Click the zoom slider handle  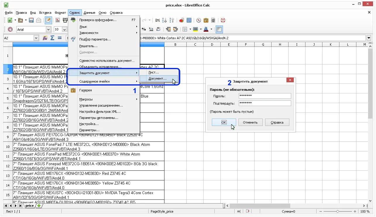[338, 211]
